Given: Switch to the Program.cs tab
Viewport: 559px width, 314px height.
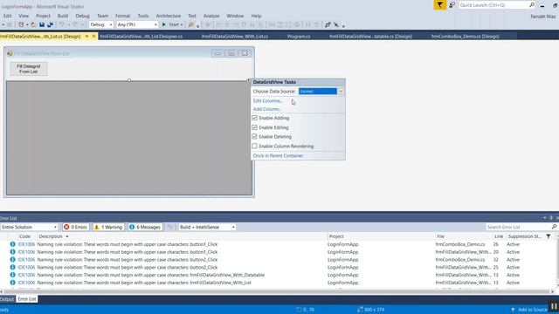Looking at the screenshot, I should tap(299, 37).
